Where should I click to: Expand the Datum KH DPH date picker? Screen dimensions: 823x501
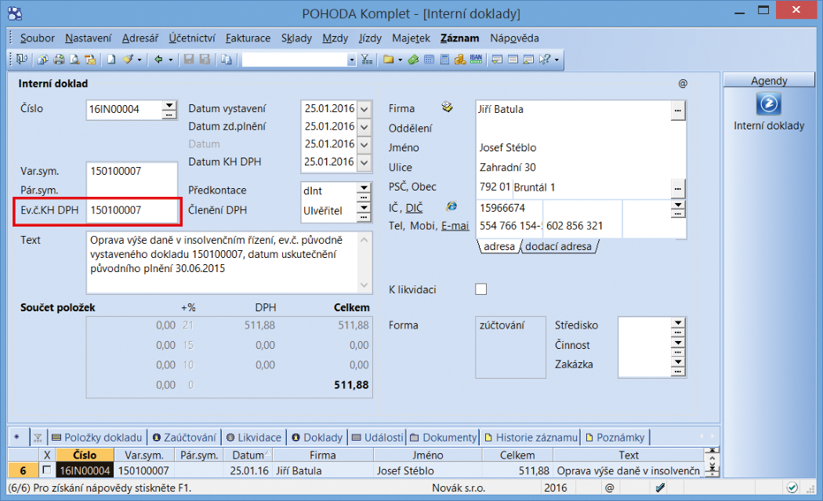click(364, 163)
